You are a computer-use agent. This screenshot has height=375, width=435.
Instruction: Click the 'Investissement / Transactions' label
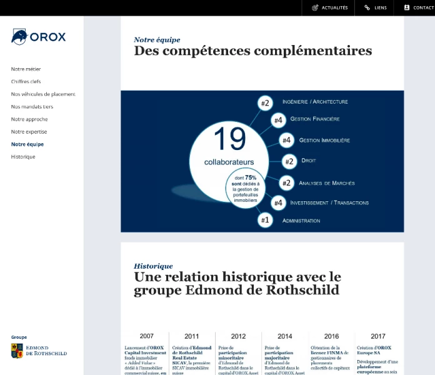click(329, 202)
